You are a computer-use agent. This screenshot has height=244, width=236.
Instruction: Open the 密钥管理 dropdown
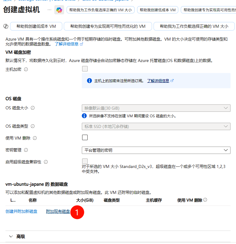click(x=156, y=150)
